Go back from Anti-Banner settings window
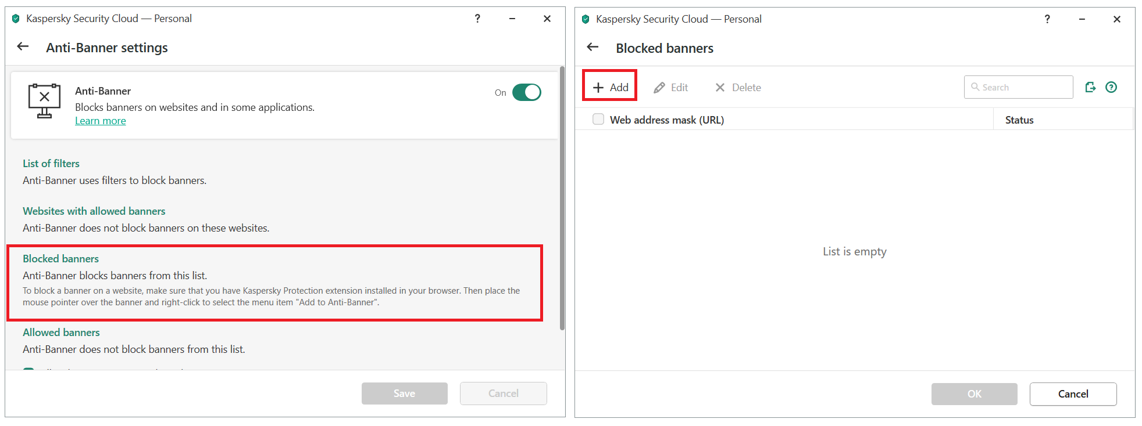1142x426 pixels. tap(23, 46)
